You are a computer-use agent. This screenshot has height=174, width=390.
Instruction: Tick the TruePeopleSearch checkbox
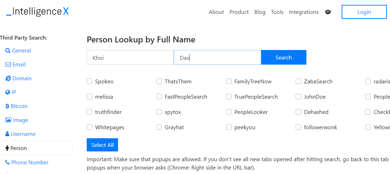point(229,97)
